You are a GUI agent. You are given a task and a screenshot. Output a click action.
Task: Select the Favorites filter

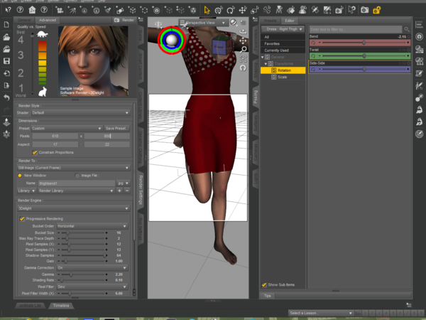pyautogui.click(x=283, y=43)
